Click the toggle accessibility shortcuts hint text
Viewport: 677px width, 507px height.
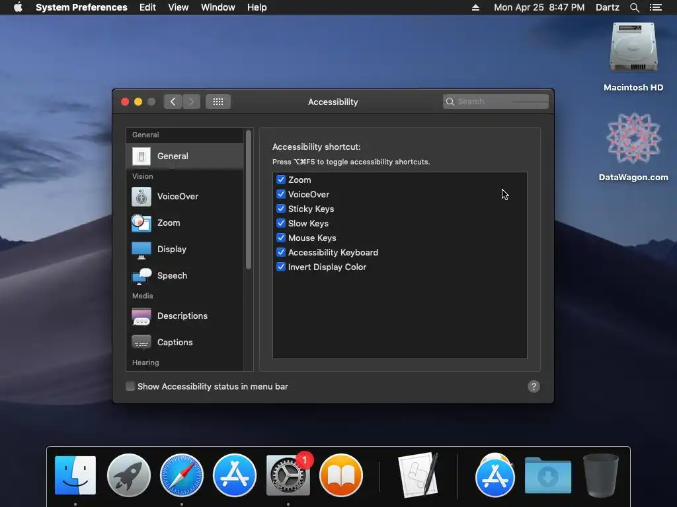[x=351, y=162]
